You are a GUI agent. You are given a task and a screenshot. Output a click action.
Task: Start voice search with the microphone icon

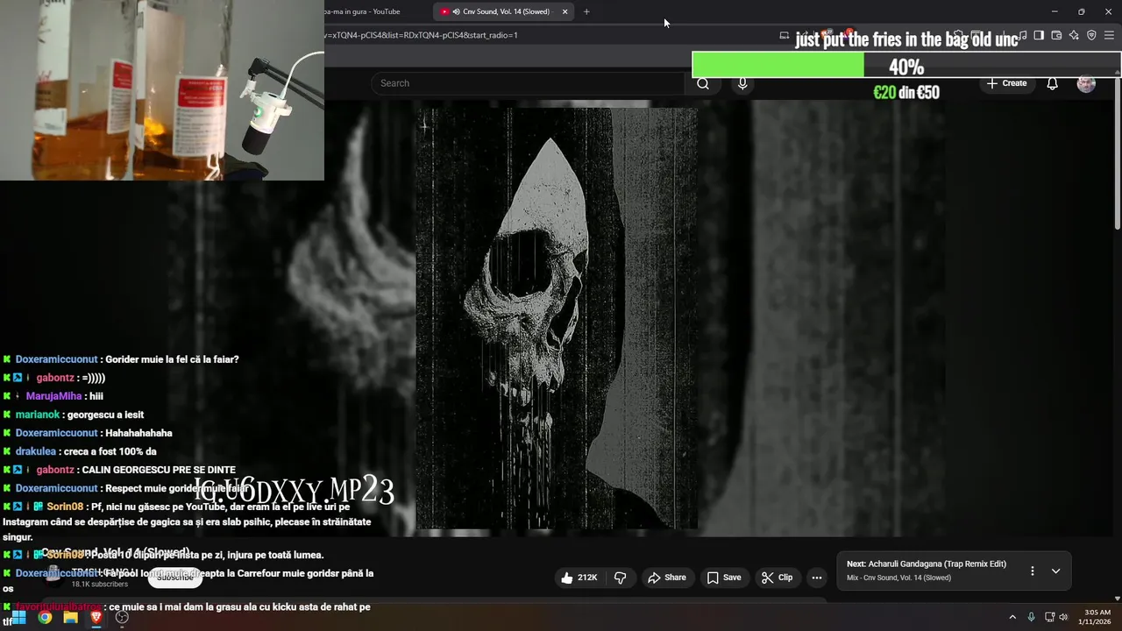[742, 83]
